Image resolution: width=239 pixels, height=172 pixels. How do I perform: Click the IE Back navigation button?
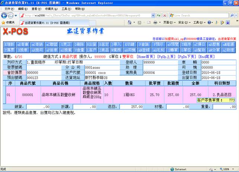[4, 15]
